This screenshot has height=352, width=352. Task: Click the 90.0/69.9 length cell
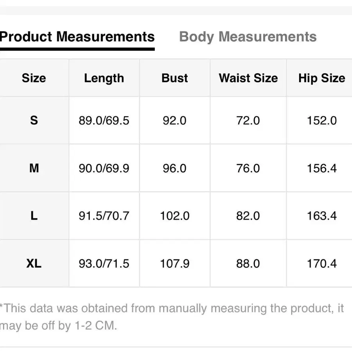coord(104,168)
